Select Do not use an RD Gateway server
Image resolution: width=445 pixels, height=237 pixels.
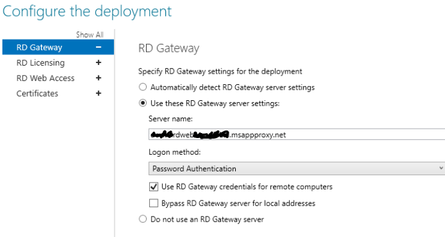pyautogui.click(x=143, y=219)
